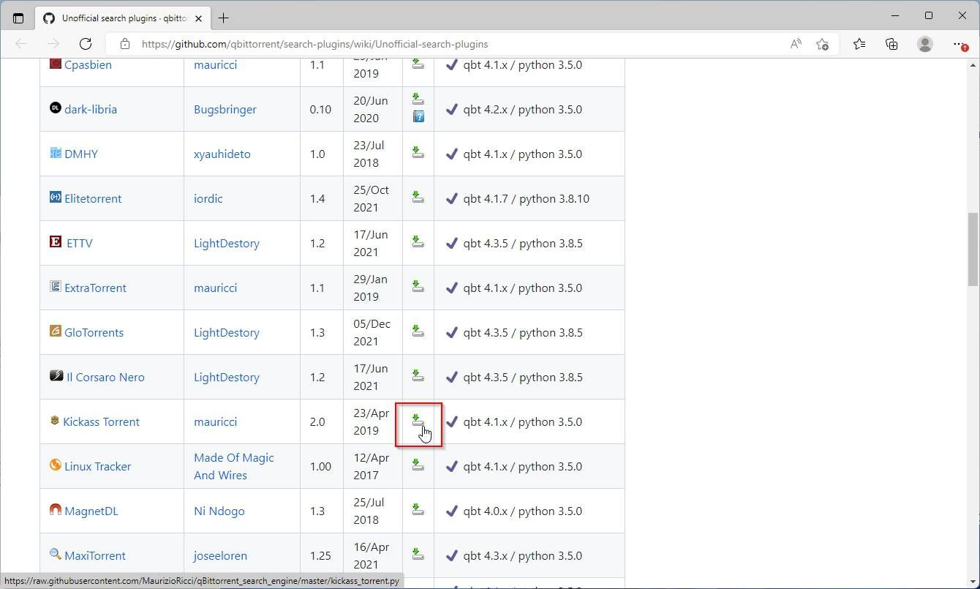Open browser Collections

[x=892, y=44]
